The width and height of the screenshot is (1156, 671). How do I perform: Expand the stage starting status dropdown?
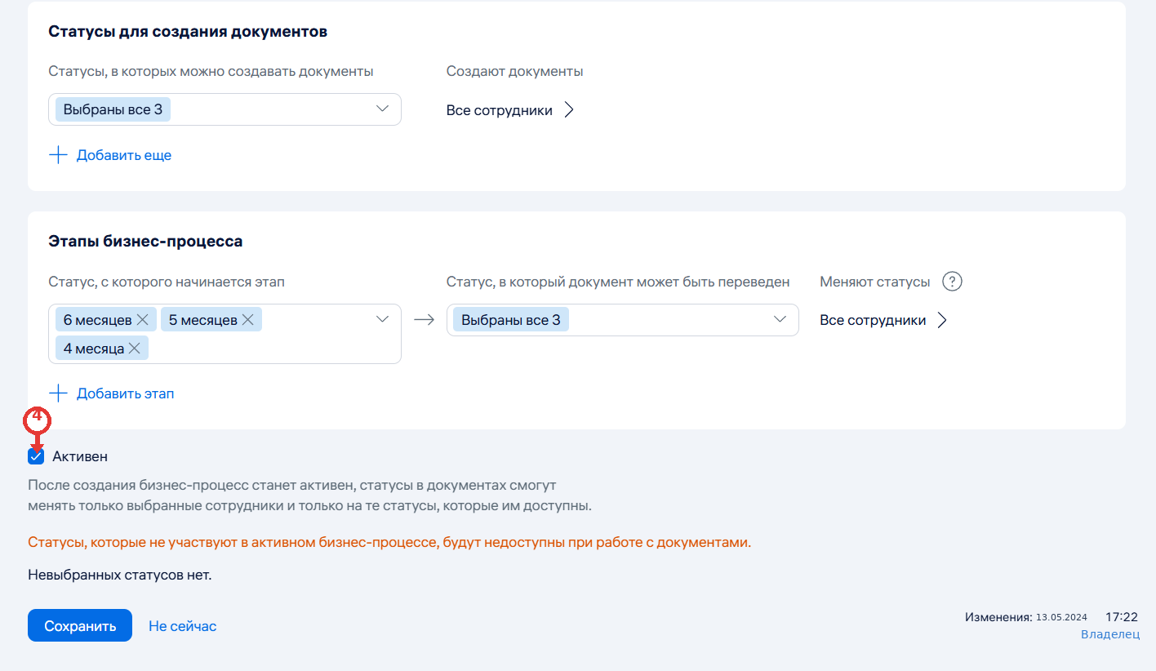225,334
